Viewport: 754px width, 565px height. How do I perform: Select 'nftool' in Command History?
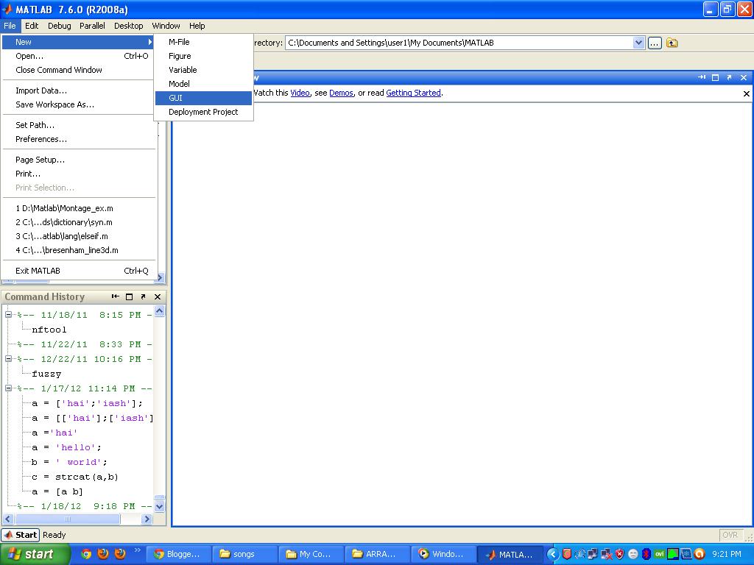(49, 330)
